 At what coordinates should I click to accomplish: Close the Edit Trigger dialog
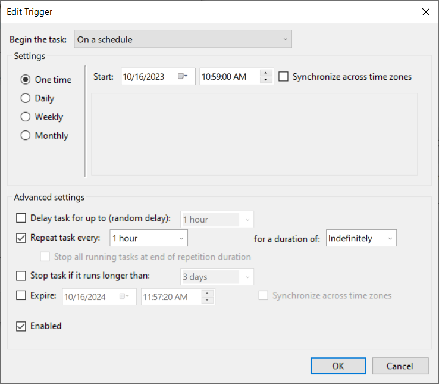tap(425, 11)
